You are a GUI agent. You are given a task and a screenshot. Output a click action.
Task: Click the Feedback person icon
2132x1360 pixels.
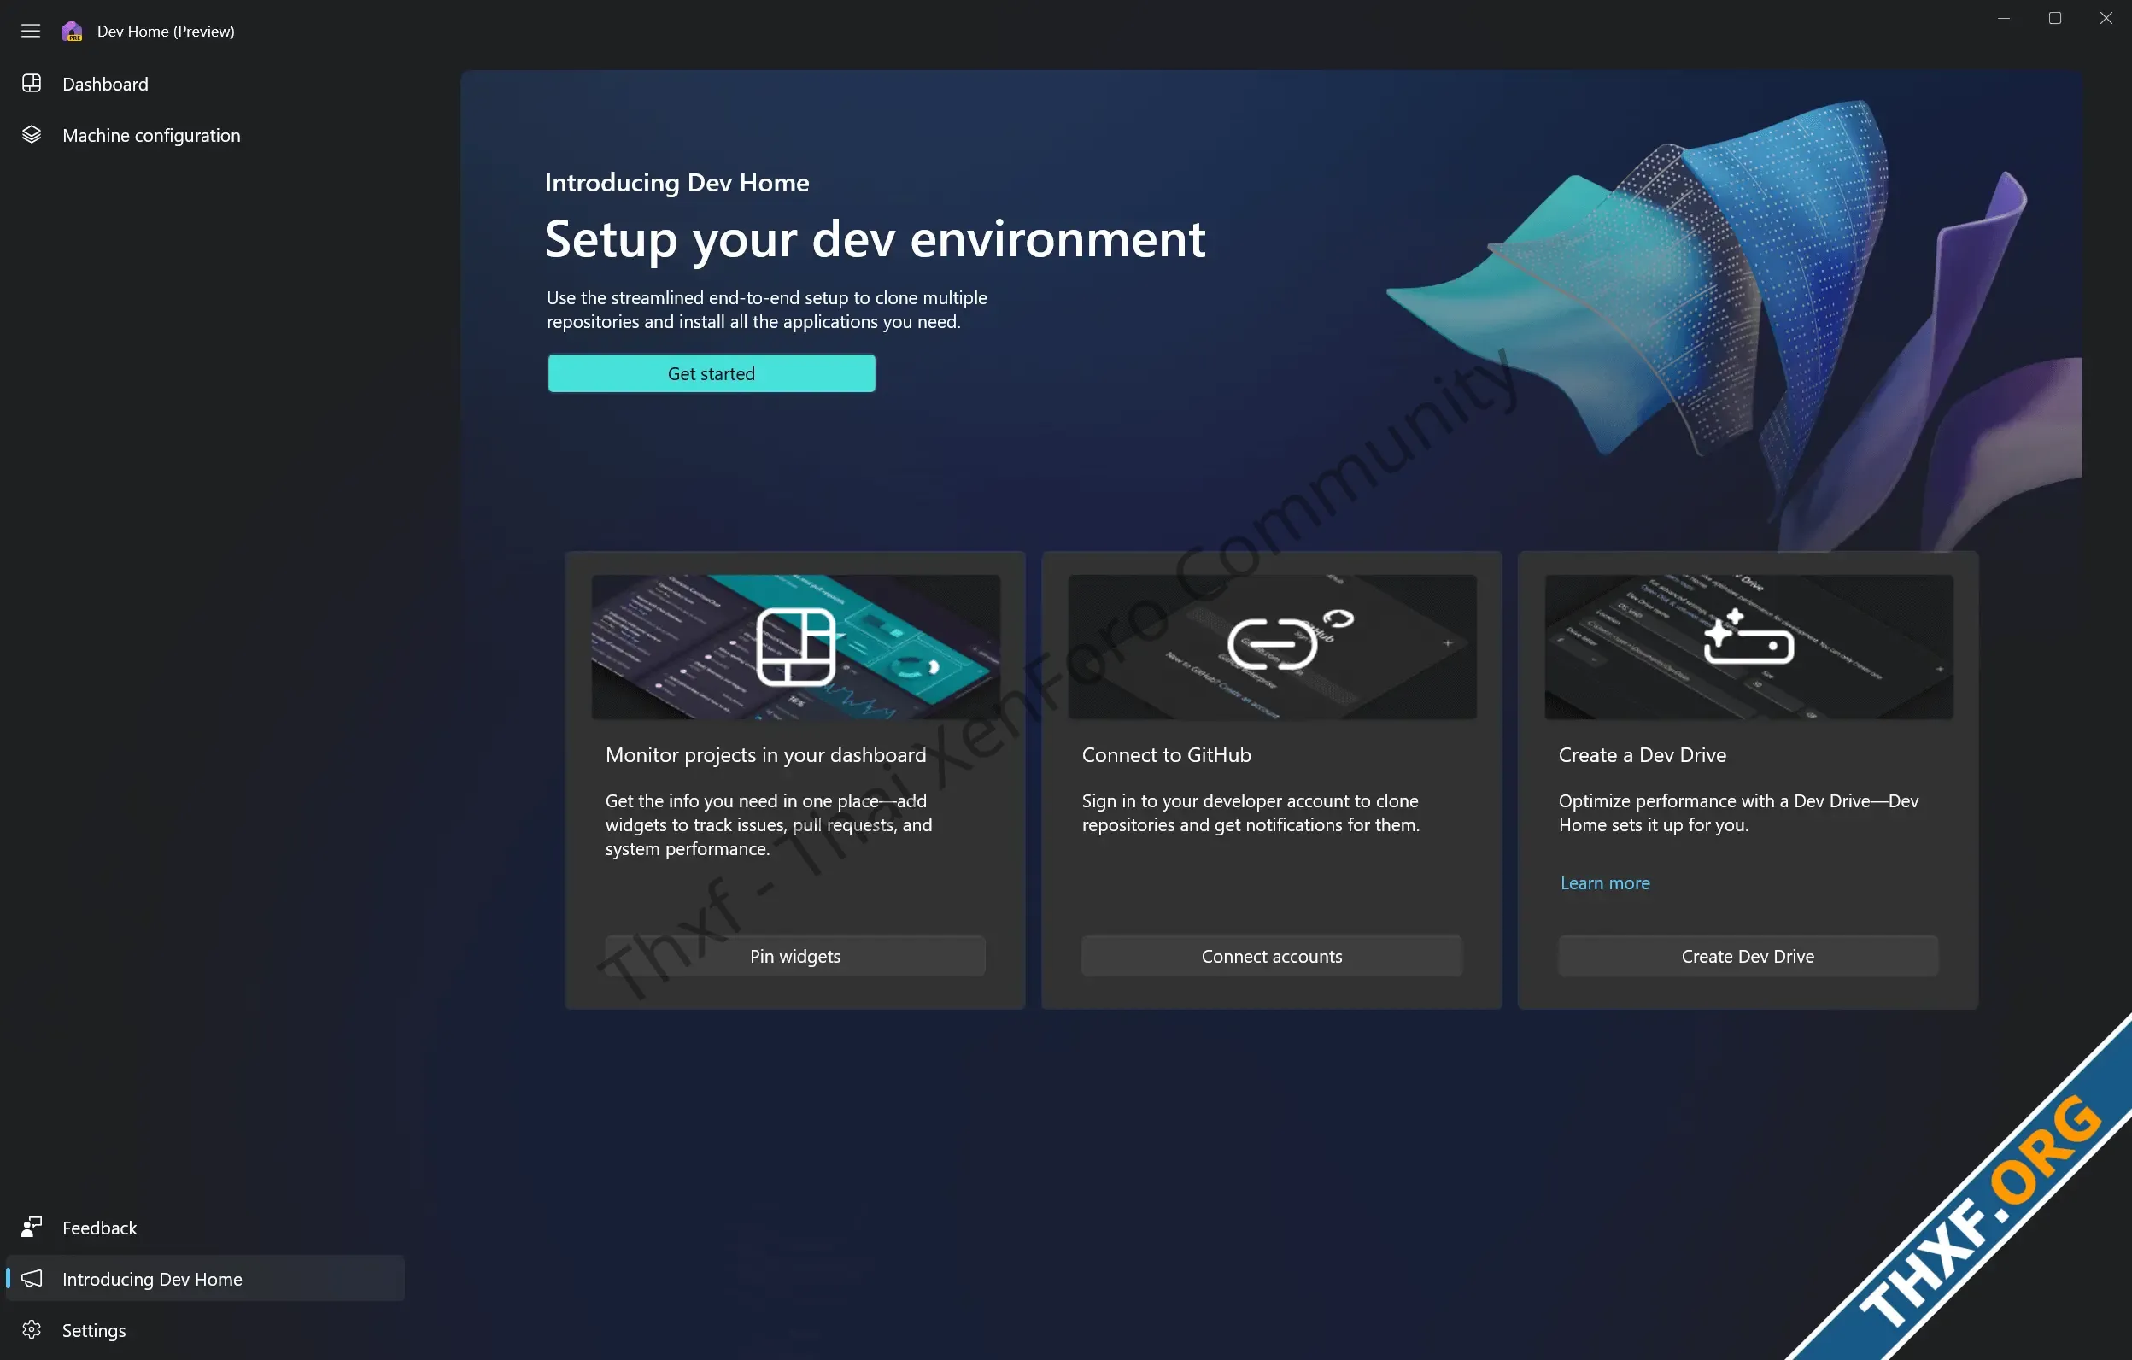(x=31, y=1228)
